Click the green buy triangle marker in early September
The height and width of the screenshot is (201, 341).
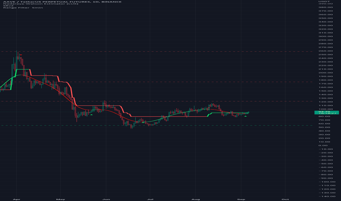(x=246, y=116)
